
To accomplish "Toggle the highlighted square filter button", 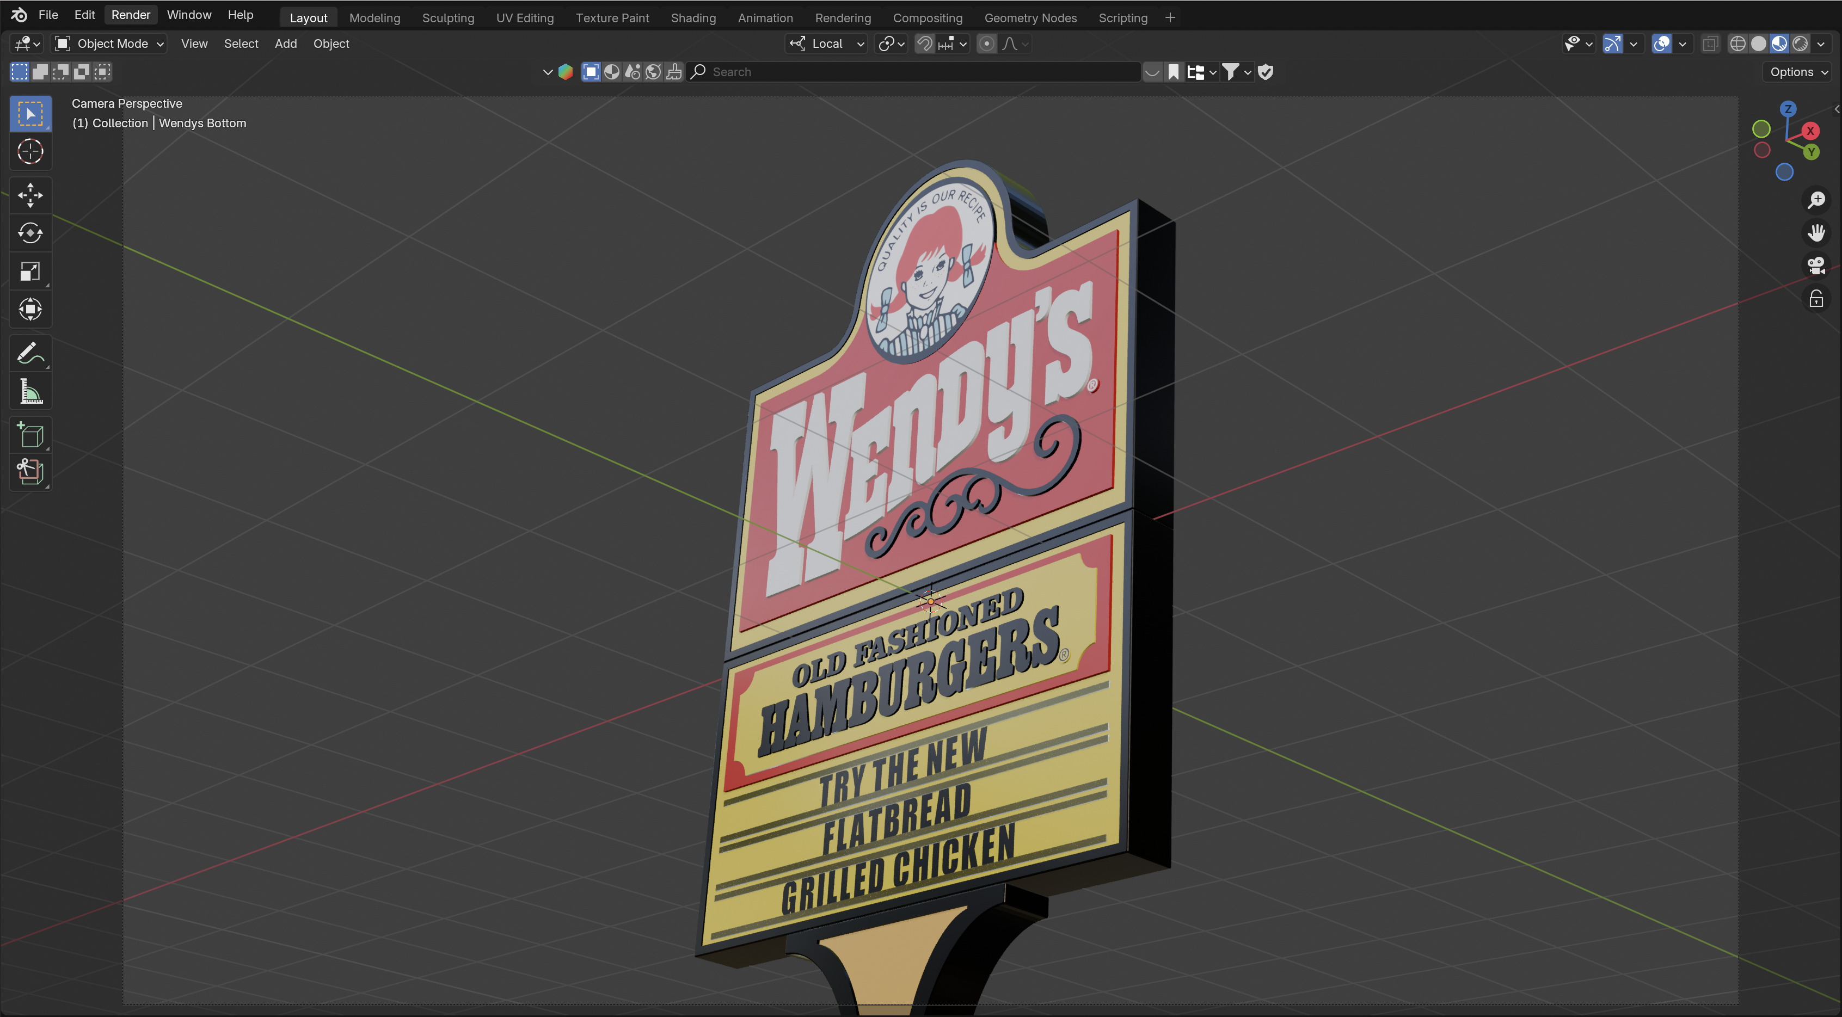I will [591, 71].
